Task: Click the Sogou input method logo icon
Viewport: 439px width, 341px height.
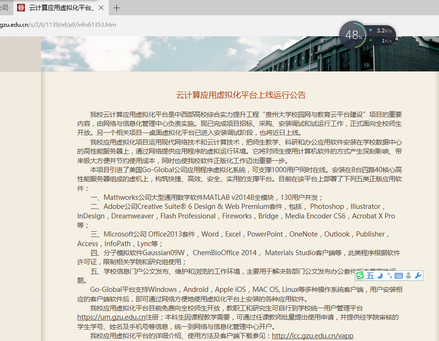Action: 360,276
